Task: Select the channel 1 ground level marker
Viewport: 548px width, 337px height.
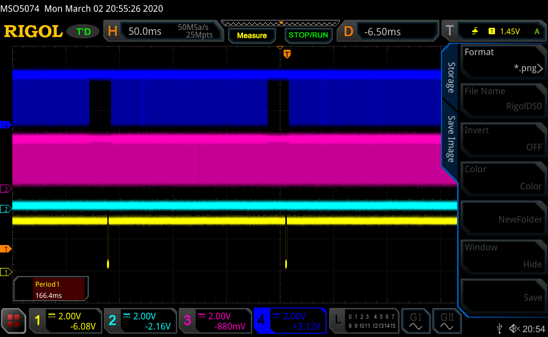Action: [x=5, y=272]
